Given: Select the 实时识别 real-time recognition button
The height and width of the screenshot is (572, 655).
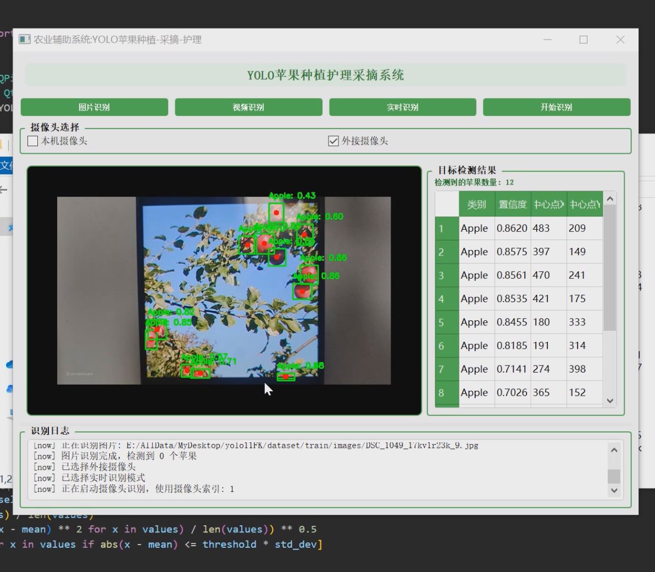Looking at the screenshot, I should tap(403, 107).
